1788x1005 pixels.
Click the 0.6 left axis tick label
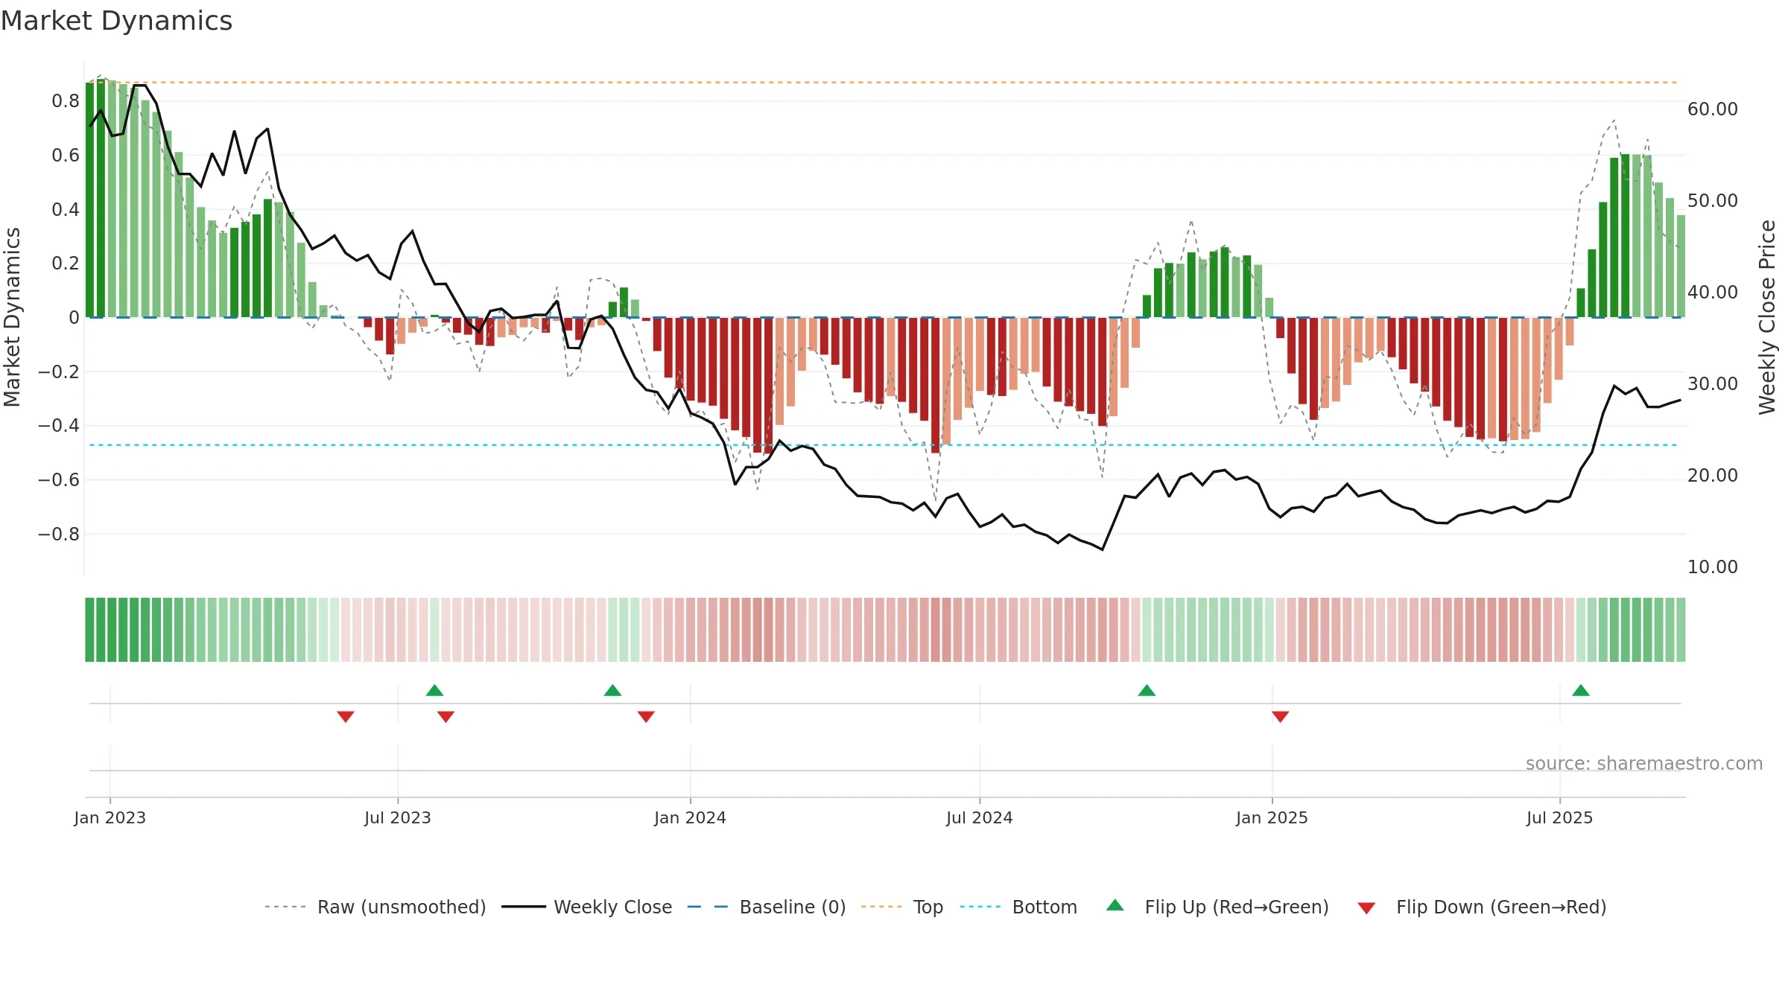click(x=66, y=156)
